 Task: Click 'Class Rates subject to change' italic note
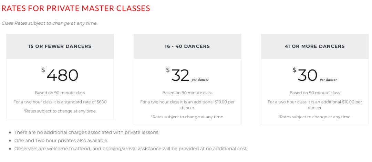pos(50,23)
